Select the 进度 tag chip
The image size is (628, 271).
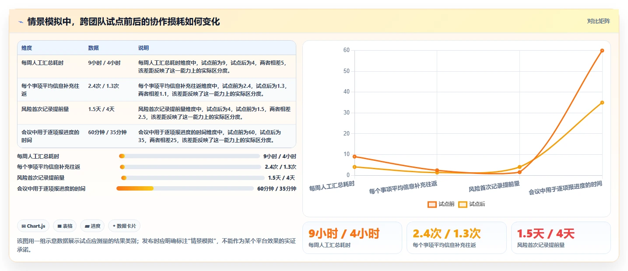pyautogui.click(x=92, y=226)
